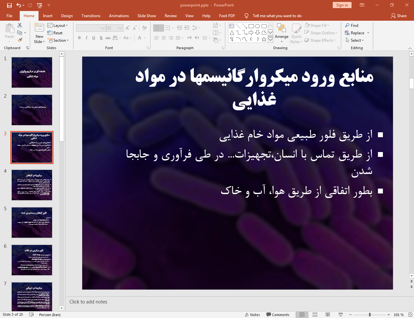The height and width of the screenshot is (318, 414).
Task: Click the Tell me what you want field
Action: tap(277, 16)
